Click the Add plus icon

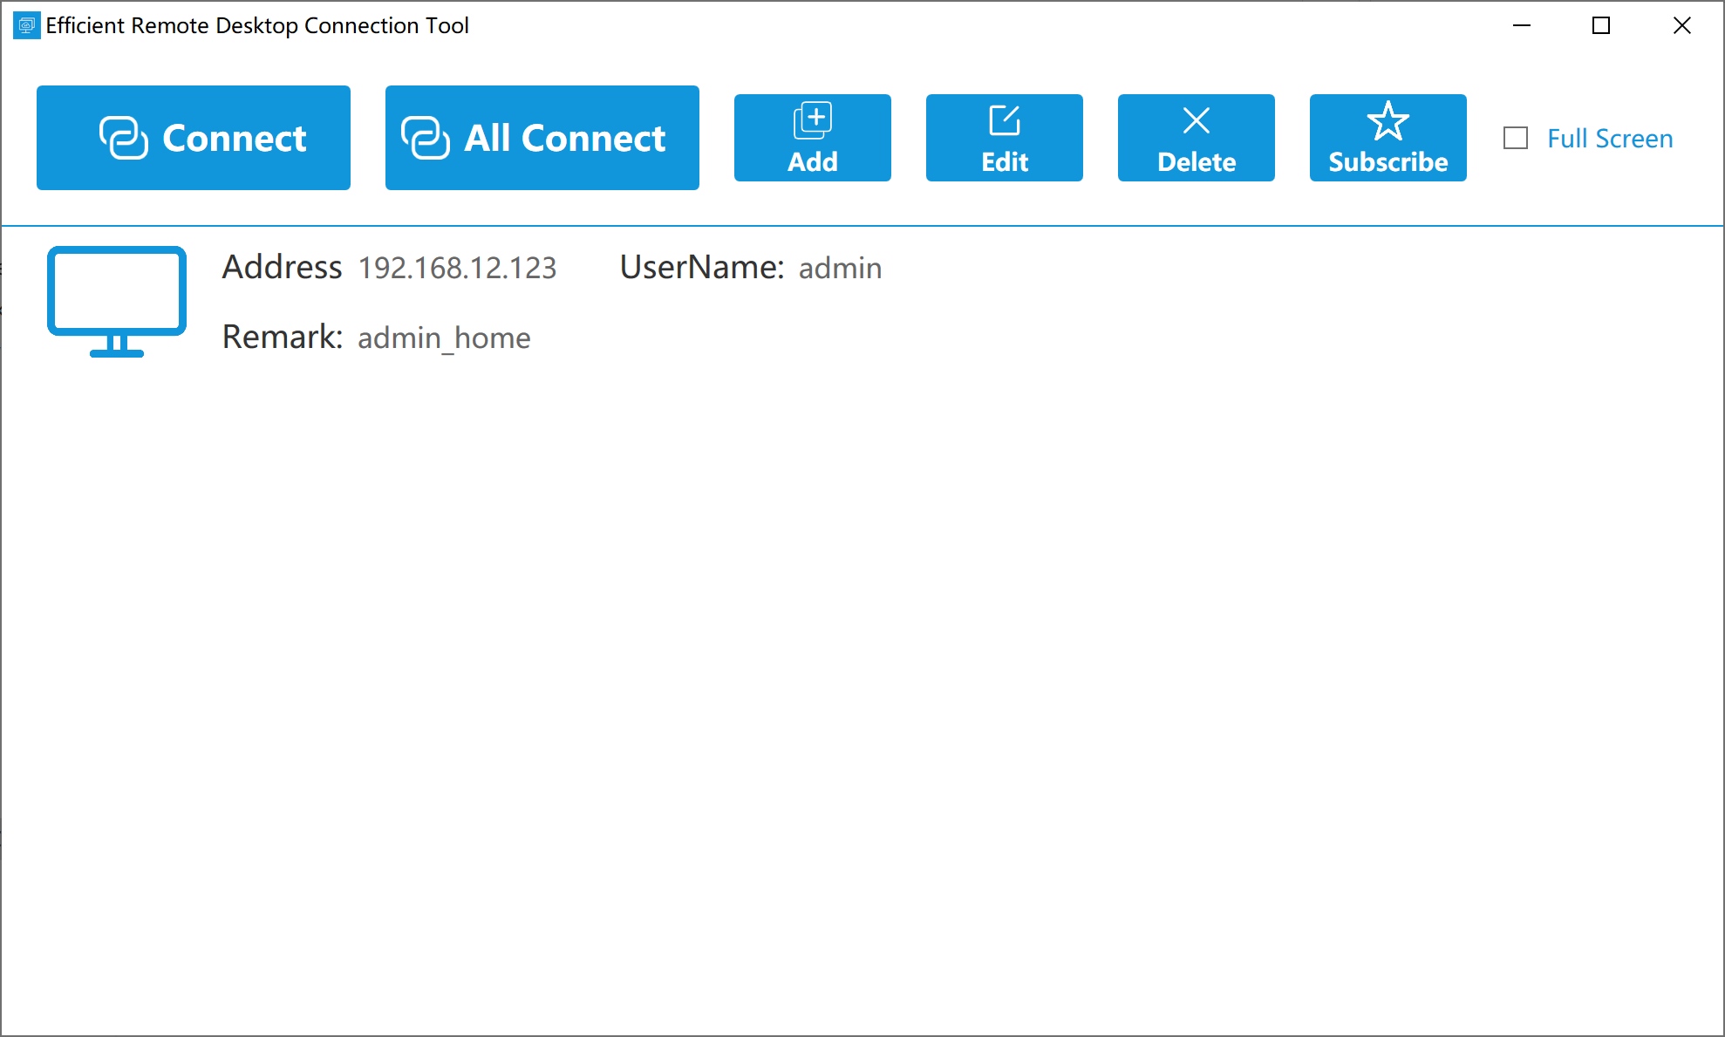pyautogui.click(x=812, y=120)
